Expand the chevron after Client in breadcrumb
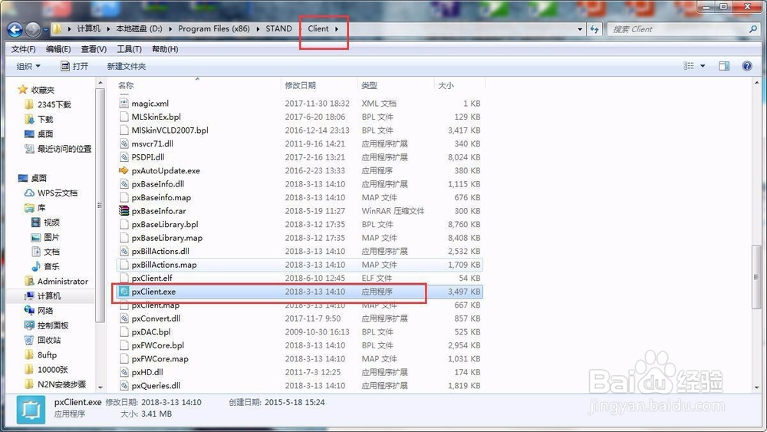The height and width of the screenshot is (432, 767). 337,29
